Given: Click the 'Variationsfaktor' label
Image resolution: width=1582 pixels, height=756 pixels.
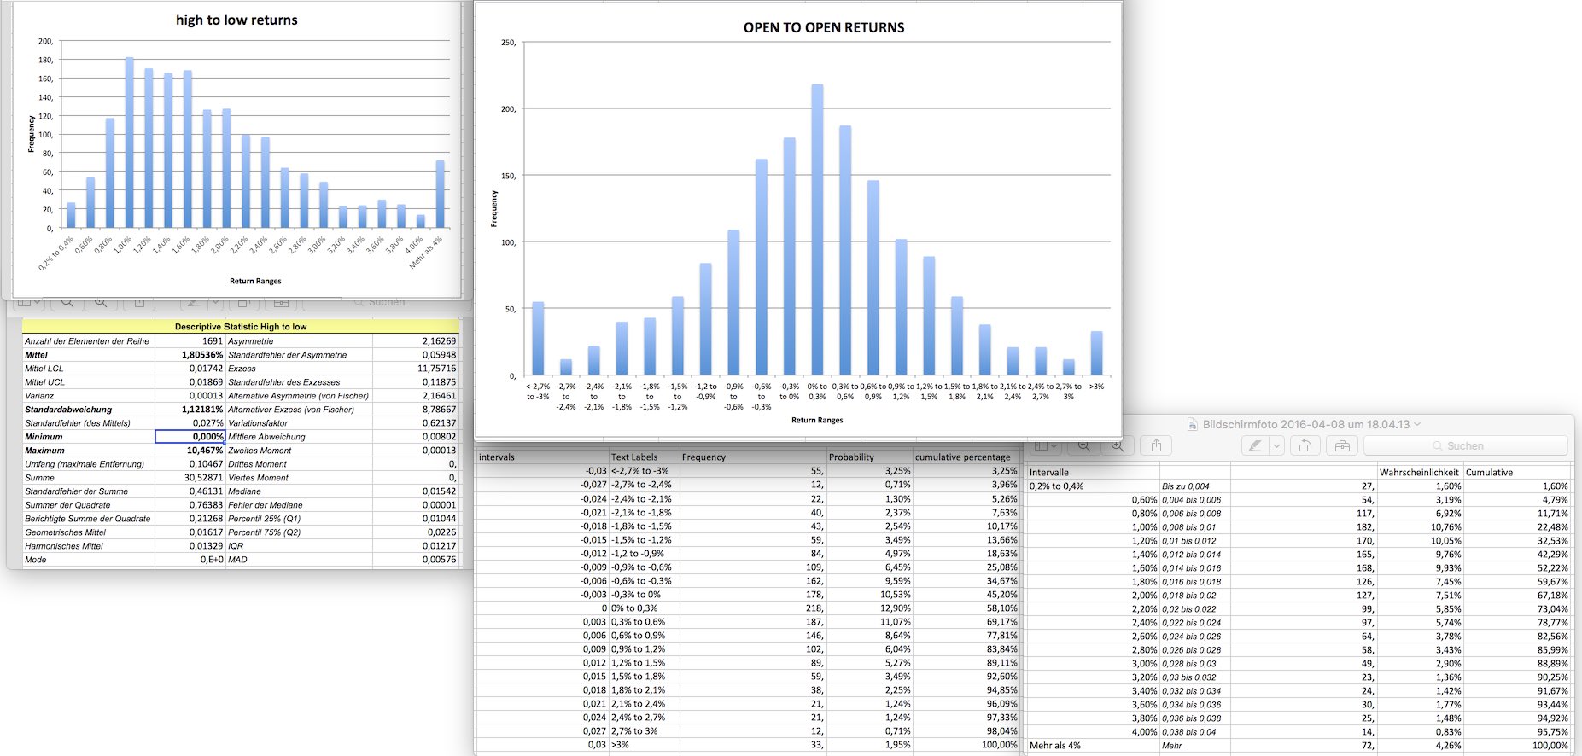Looking at the screenshot, I should [258, 423].
